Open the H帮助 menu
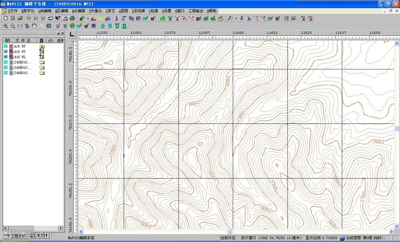Screen dimensions: 400x242 tap(211, 11)
